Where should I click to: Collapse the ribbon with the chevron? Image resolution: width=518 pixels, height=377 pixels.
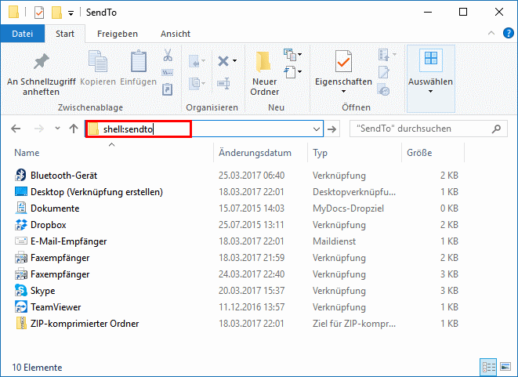click(491, 33)
